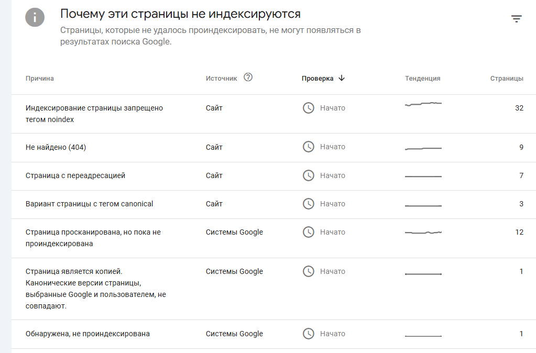
Task: Click clock icon in 404 row
Action: tap(308, 147)
